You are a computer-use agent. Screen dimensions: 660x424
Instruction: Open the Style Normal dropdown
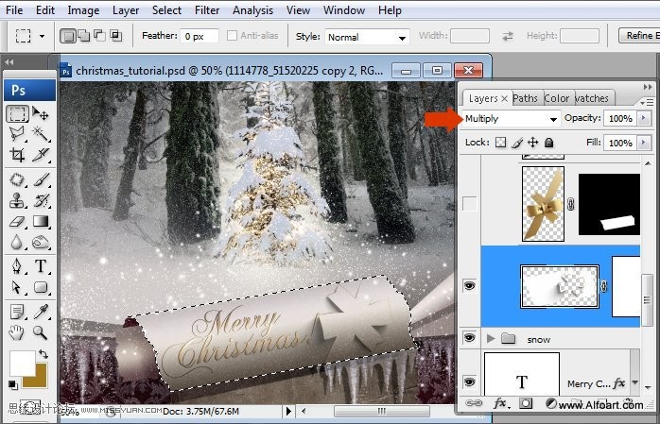pyautogui.click(x=367, y=37)
